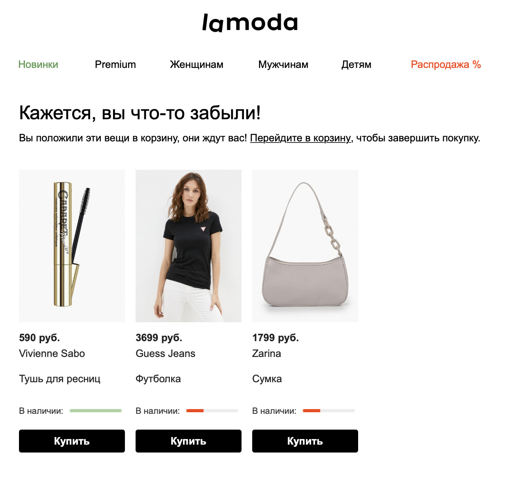Click the green availability bar for mascara
This screenshot has height=477, width=521.
pos(96,411)
